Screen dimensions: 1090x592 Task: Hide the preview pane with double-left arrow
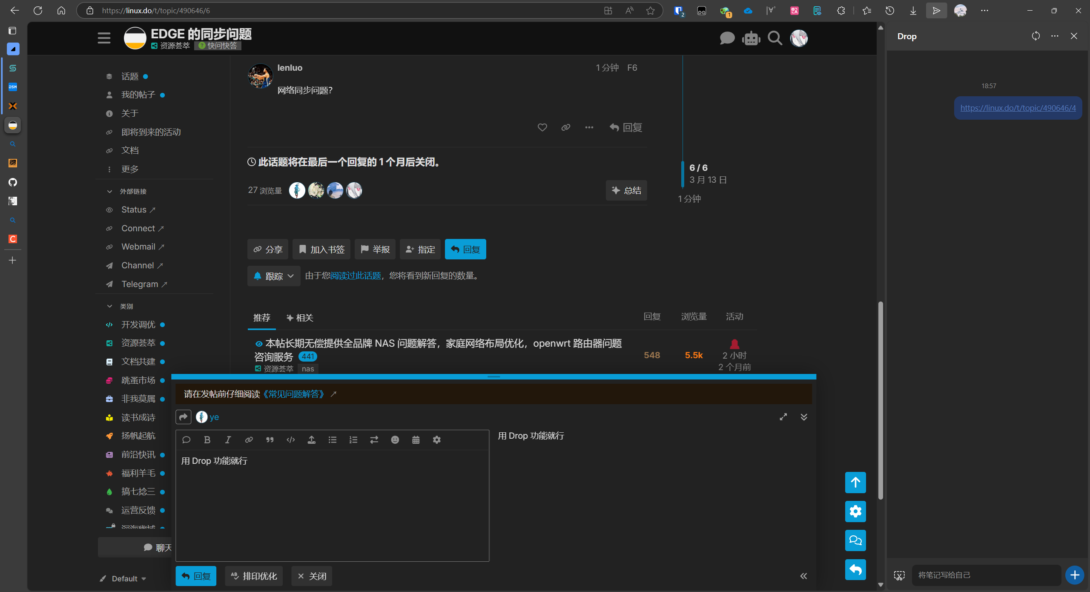[803, 576]
